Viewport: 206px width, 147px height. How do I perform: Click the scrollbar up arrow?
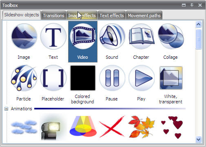coord(198,24)
